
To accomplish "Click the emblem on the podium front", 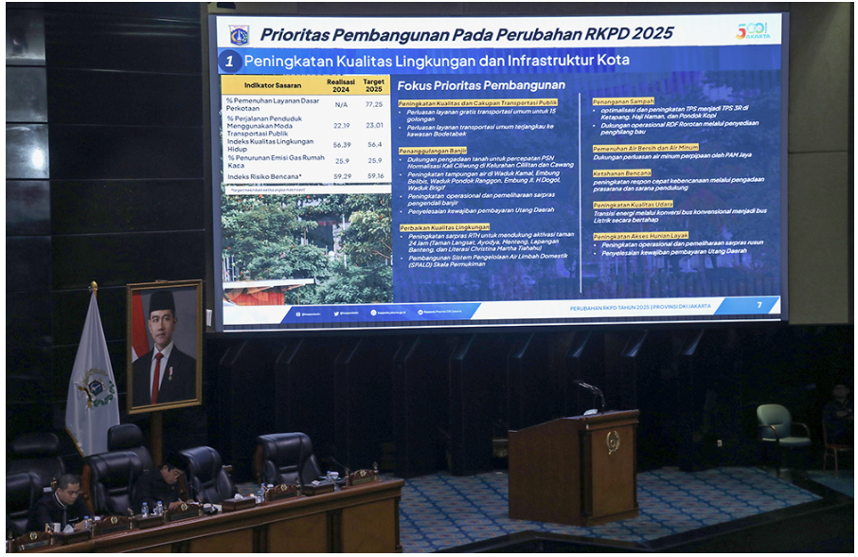I will click(612, 442).
